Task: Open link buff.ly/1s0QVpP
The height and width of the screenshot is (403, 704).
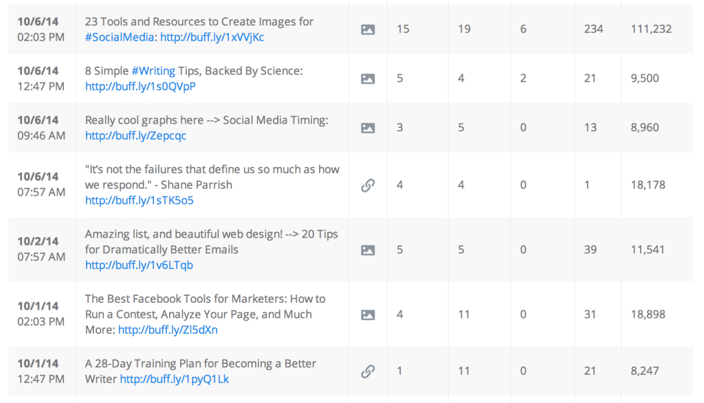Action: (x=140, y=87)
